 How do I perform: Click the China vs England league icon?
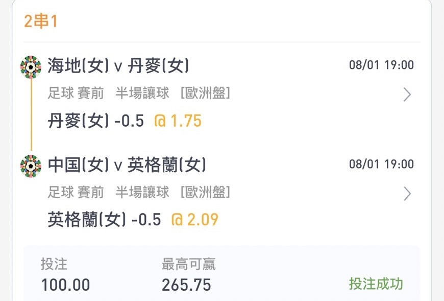click(31, 166)
